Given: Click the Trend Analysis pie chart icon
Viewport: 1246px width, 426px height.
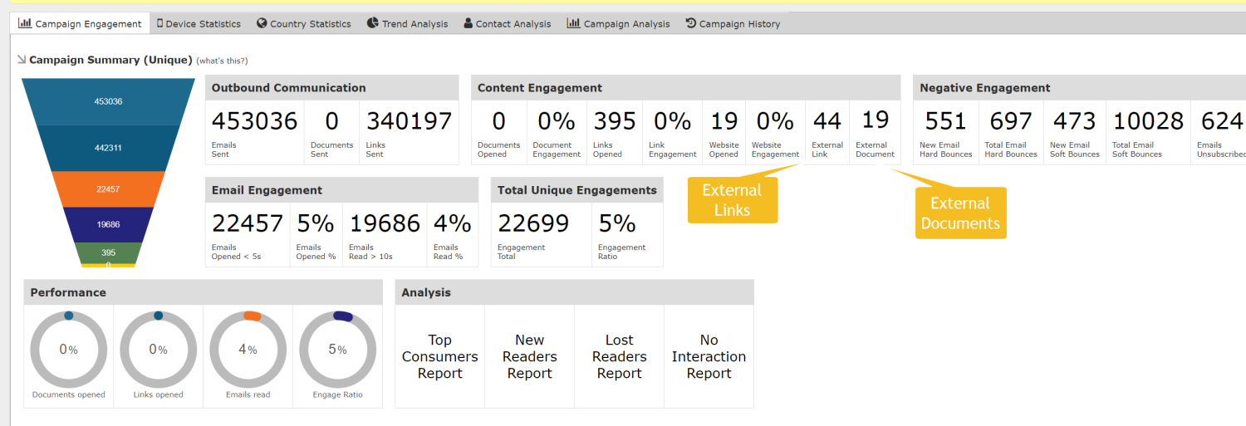Looking at the screenshot, I should [x=373, y=23].
